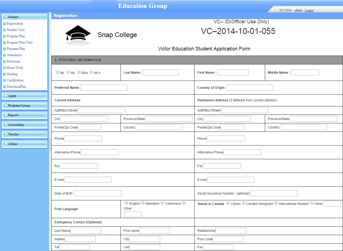Collapse the Student sidebar section
Viewport: 343px width, 251px height.
[x=25, y=17]
